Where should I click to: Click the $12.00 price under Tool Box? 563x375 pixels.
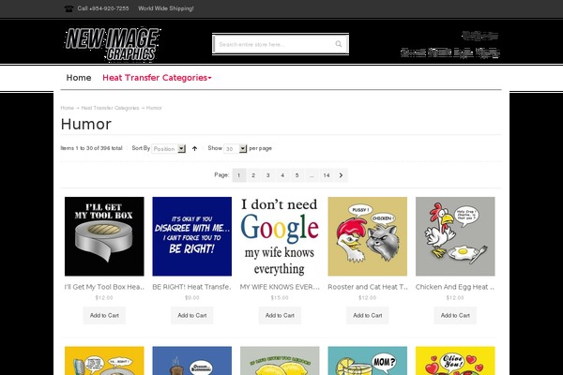104,297
